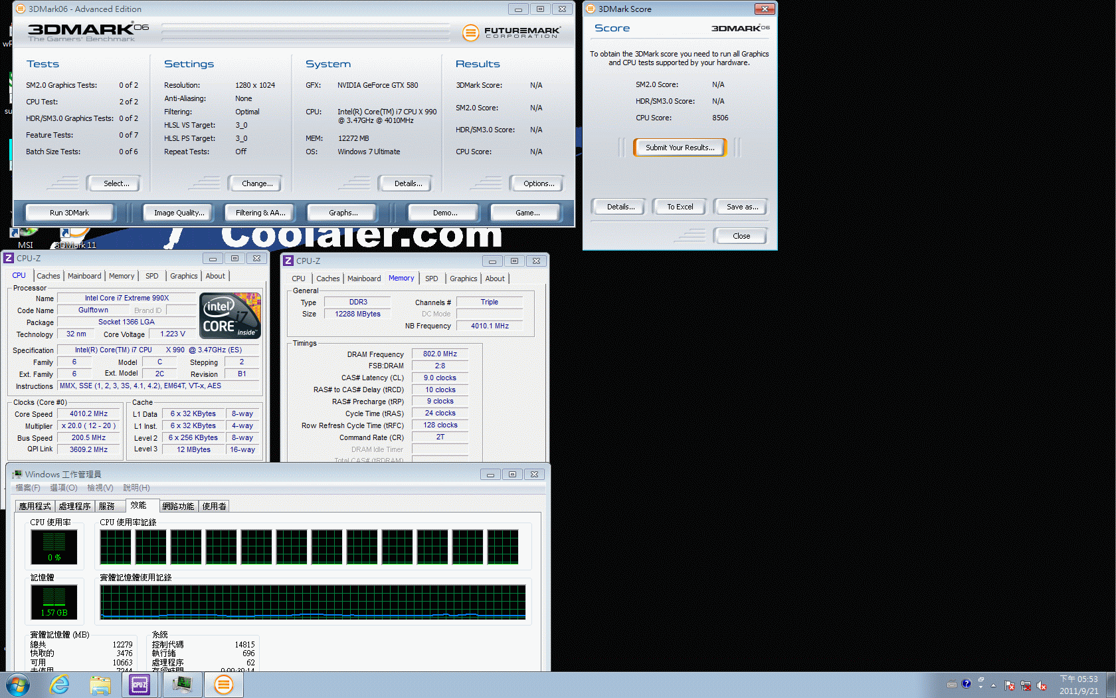Click the CPU-Z Z icon in left window title

(x=9, y=258)
